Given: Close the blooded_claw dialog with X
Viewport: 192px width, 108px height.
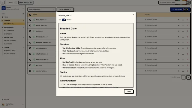Looking at the screenshot, I should click(x=133, y=15).
